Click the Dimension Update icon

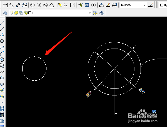(114, 5)
